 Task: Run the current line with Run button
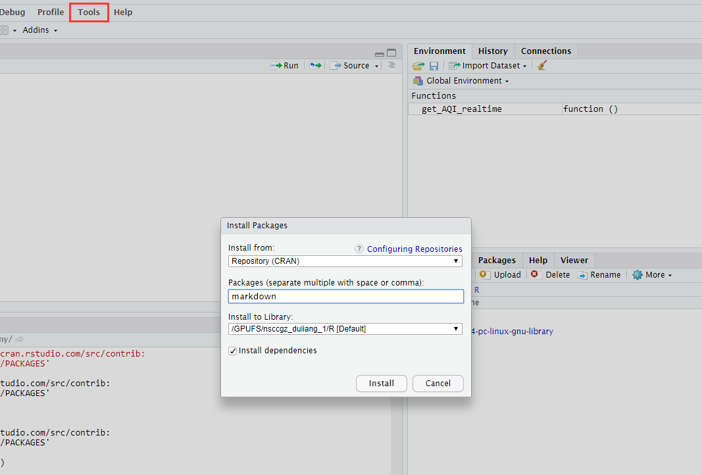[284, 65]
